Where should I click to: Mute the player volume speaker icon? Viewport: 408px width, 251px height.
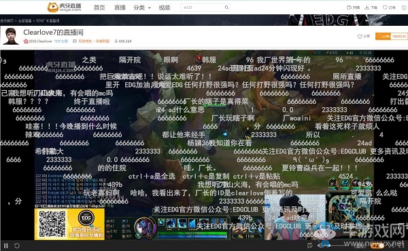(x=320, y=246)
